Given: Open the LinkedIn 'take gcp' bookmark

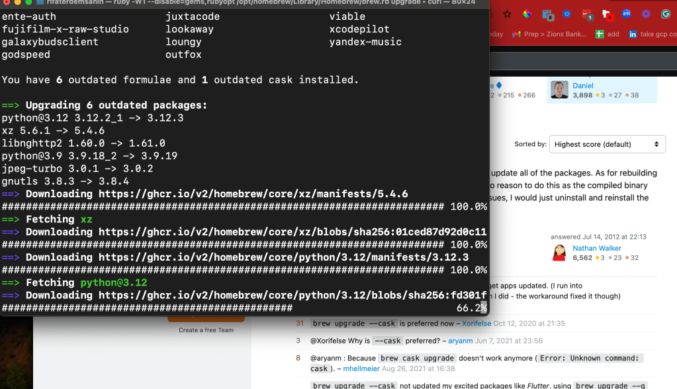Looking at the screenshot, I should pos(653,34).
